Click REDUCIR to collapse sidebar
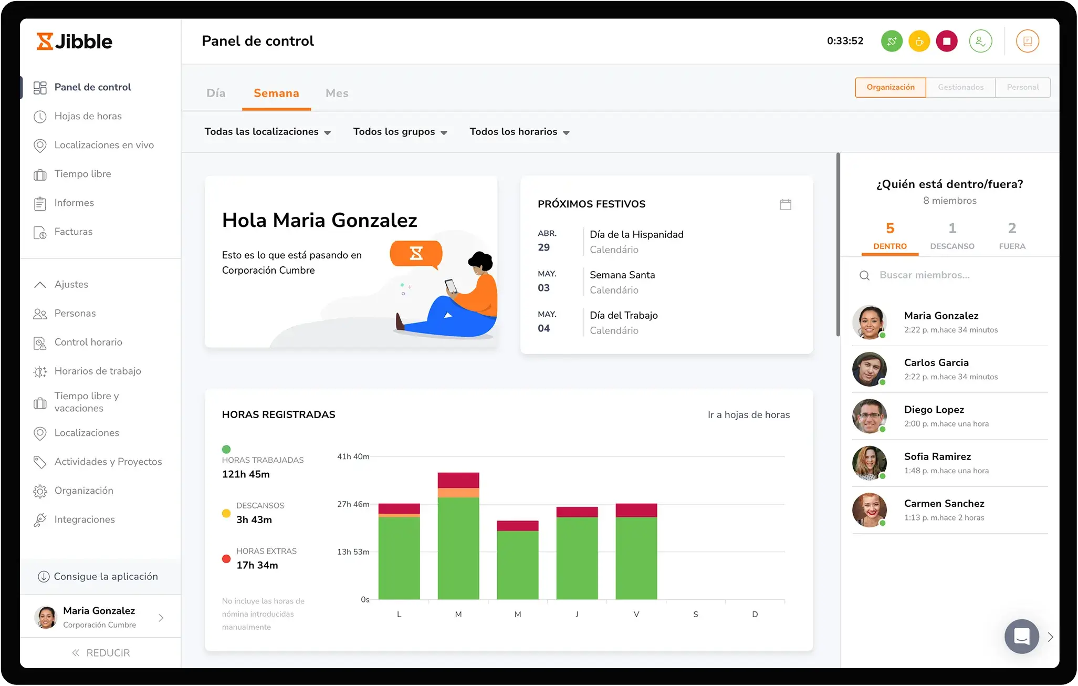The height and width of the screenshot is (686, 1078). (x=101, y=652)
